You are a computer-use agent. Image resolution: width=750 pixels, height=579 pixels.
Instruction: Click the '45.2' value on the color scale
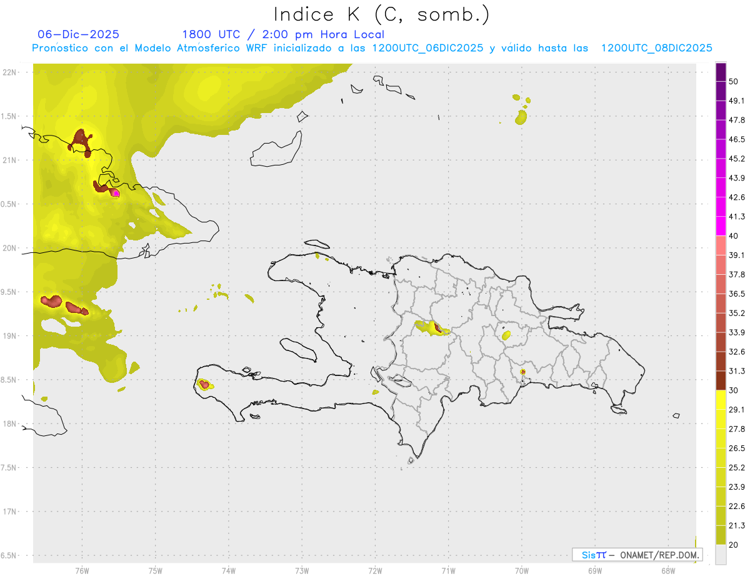[x=737, y=159]
